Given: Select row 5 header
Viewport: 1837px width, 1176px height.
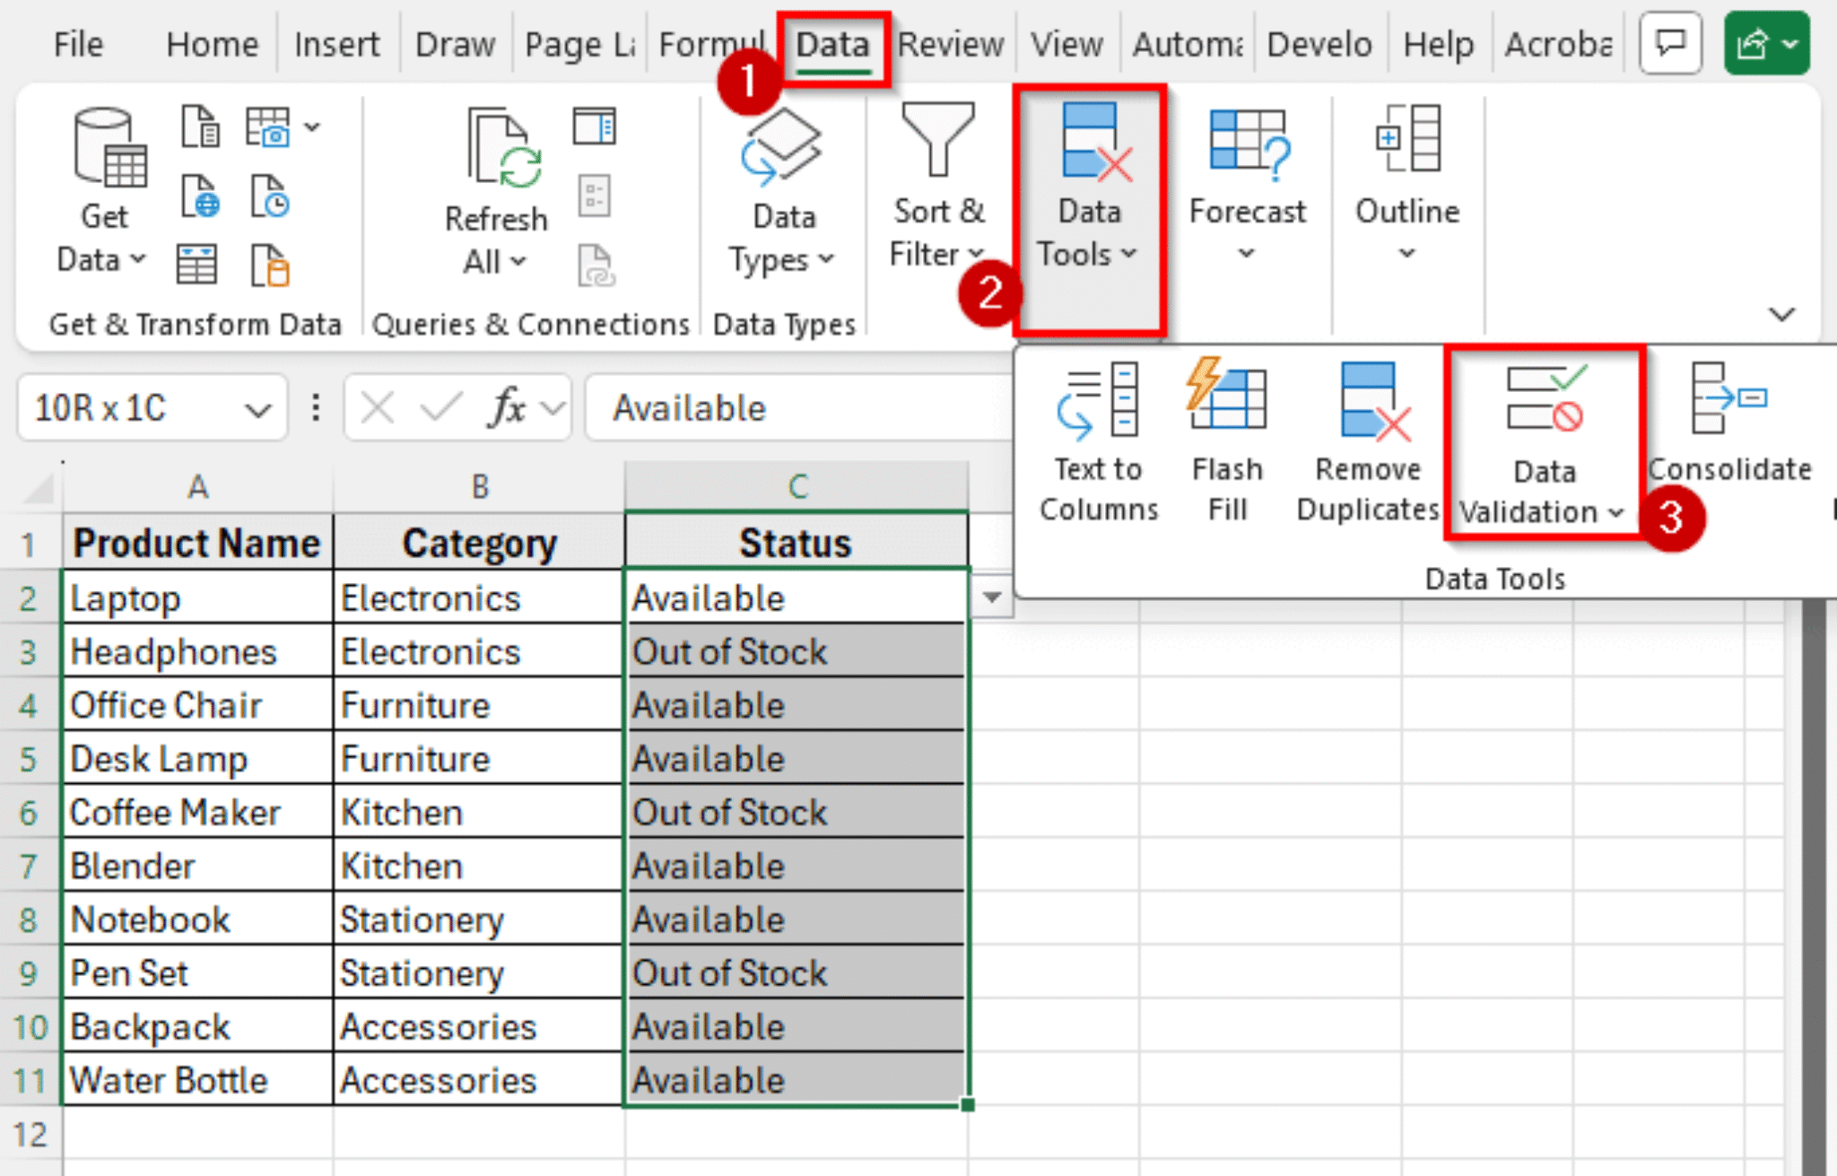Looking at the screenshot, I should 30,759.
